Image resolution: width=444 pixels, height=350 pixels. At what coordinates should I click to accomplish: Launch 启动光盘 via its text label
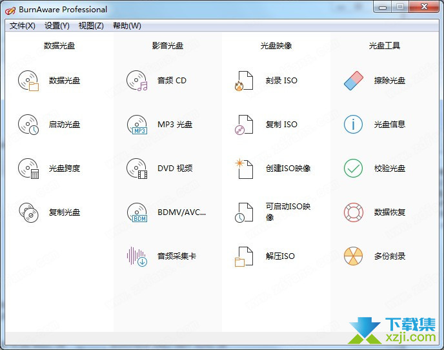pos(65,125)
